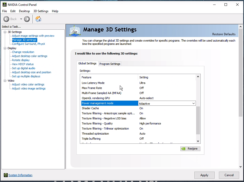Image resolution: width=244 pixels, height=182 pixels.
Task: Select the Threaded optimization row
Action: coord(139,134)
